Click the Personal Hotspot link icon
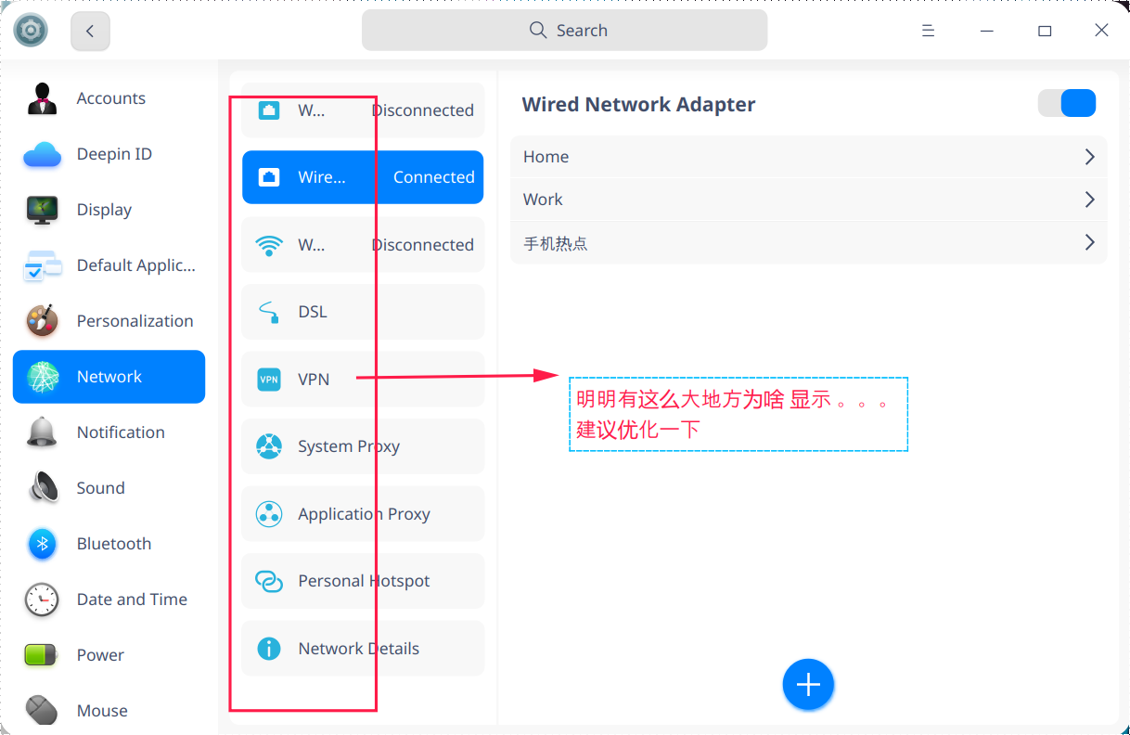1130x735 pixels. click(269, 581)
